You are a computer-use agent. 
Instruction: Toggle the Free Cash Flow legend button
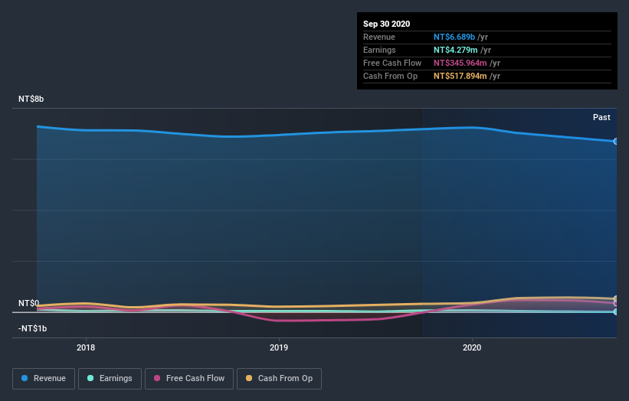tap(189, 379)
